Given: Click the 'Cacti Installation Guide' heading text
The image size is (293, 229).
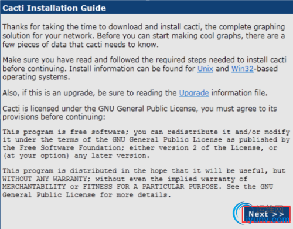Looking at the screenshot, I should [x=54, y=8].
